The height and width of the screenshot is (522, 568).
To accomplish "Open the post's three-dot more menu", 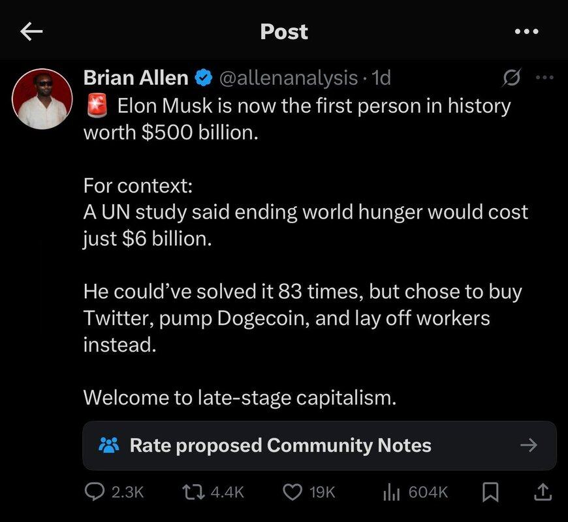I will [x=544, y=78].
